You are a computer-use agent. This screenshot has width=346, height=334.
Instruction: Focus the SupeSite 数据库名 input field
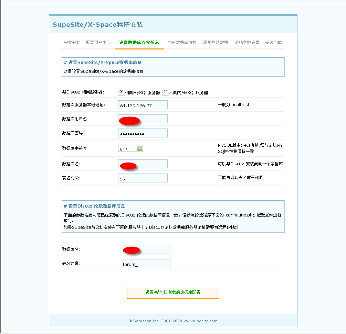tap(143, 164)
